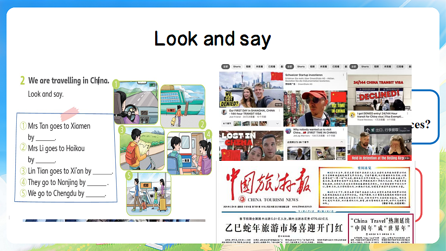Open the kebab menu of the 'Our FIRST DAY in SHANGHAI' video

pos(279,111)
